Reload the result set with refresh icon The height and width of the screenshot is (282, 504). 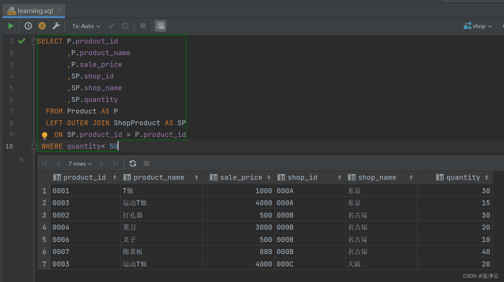tap(133, 163)
